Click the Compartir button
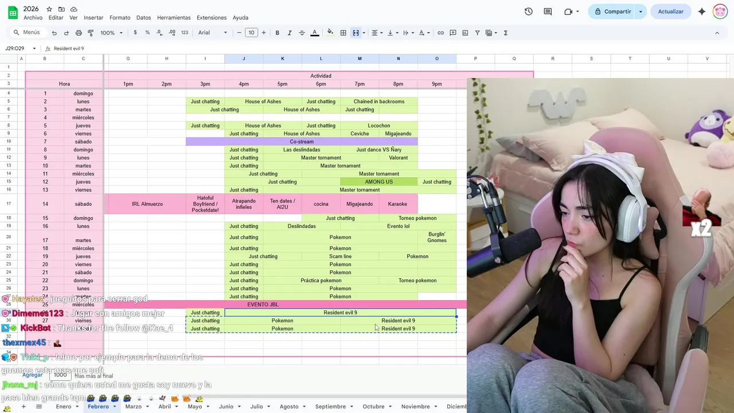Image resolution: width=734 pixels, height=413 pixels. click(612, 11)
